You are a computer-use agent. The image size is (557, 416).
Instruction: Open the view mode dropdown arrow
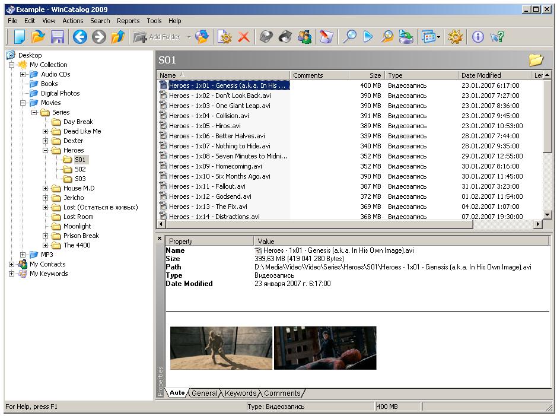coord(439,37)
